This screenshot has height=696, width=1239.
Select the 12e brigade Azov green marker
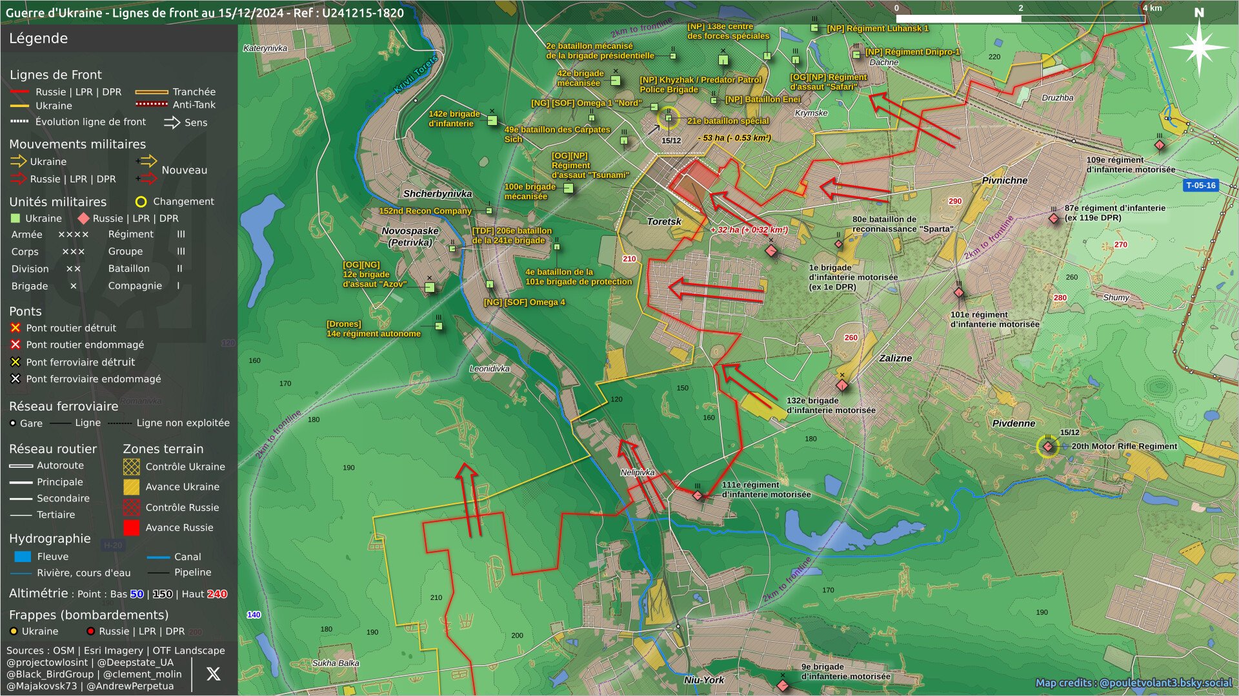430,287
